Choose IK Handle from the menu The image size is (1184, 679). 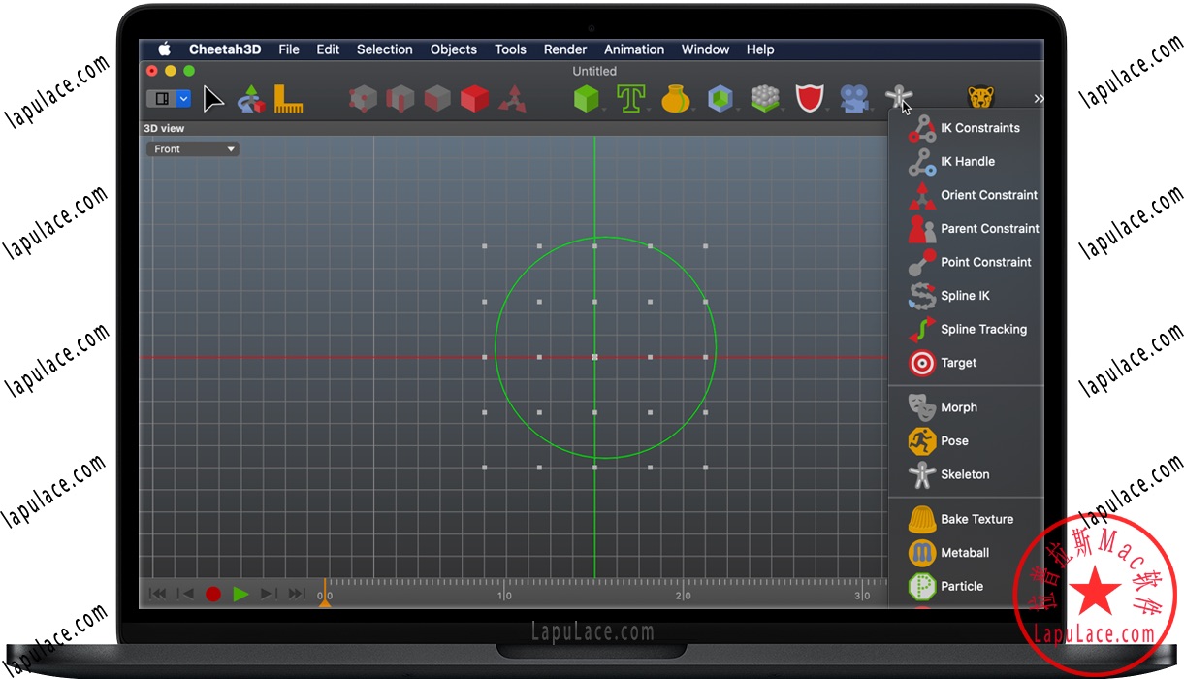tap(966, 161)
